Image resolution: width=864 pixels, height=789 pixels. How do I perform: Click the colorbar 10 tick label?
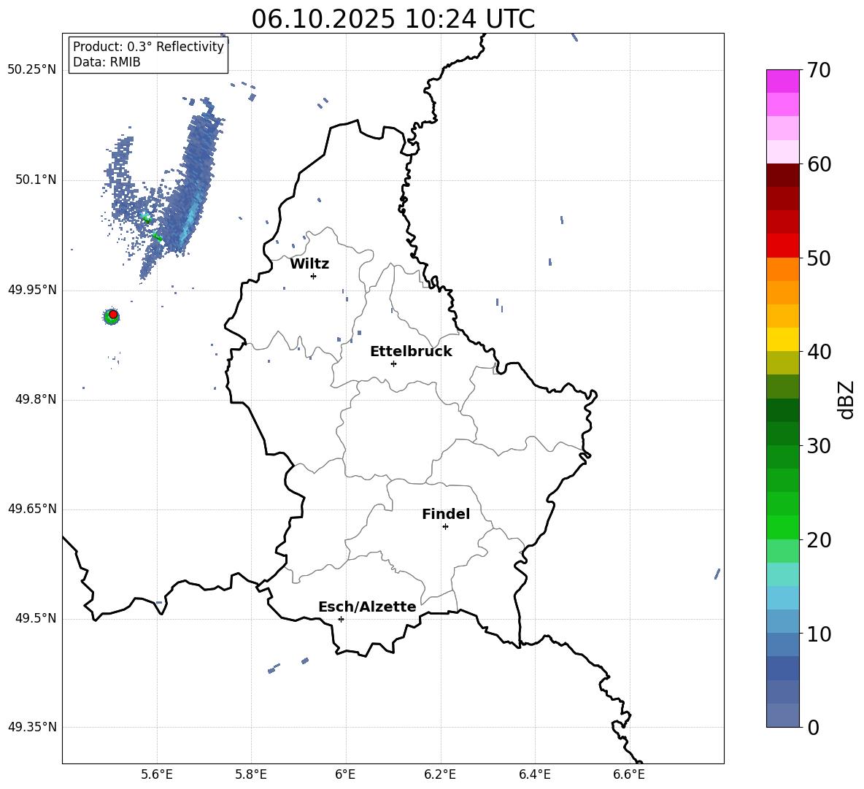point(819,634)
